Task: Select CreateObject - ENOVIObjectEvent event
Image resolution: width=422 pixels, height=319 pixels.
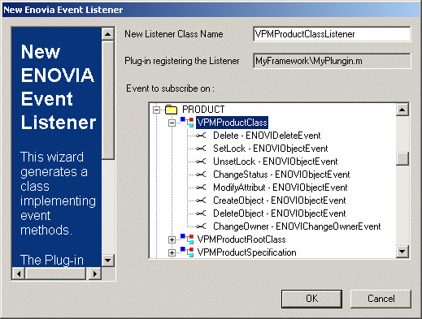Action: (280, 200)
